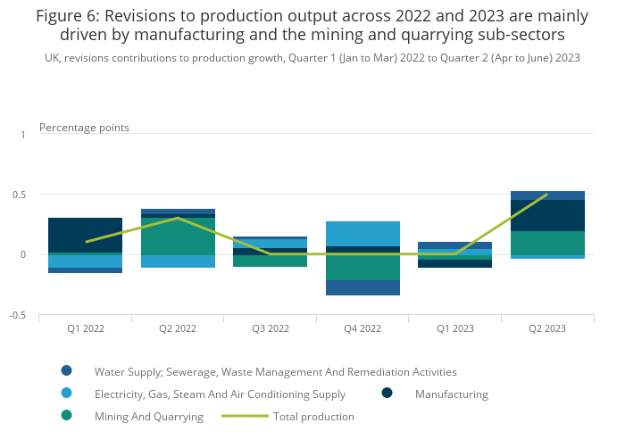Click the Water Supply legend circle marker
625x448 pixels.
66,371
